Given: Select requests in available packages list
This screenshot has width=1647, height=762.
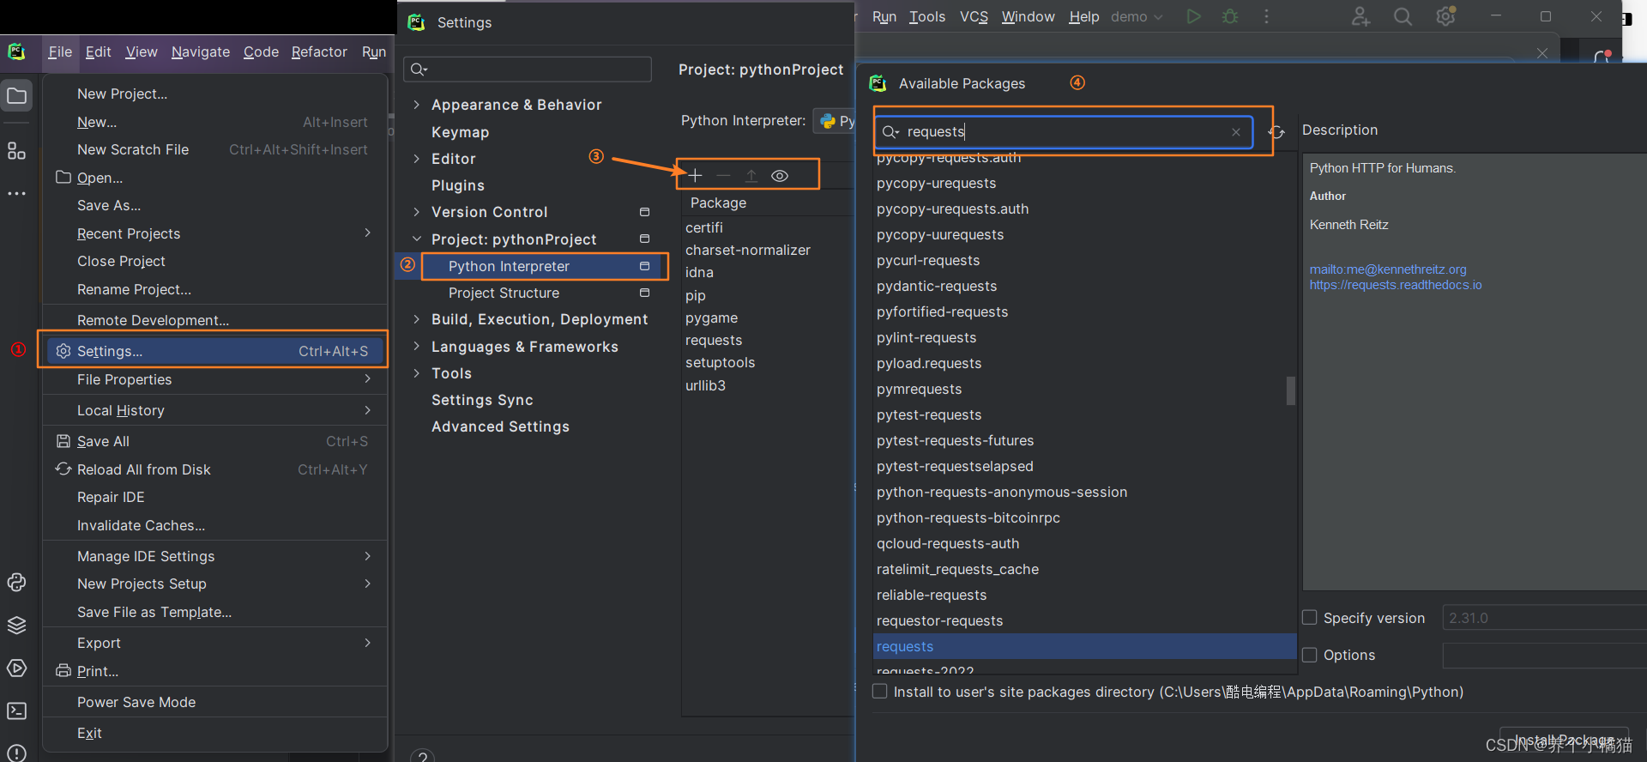Looking at the screenshot, I should pos(1084,646).
